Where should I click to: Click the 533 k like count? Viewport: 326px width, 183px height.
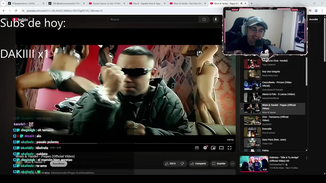click(x=173, y=164)
